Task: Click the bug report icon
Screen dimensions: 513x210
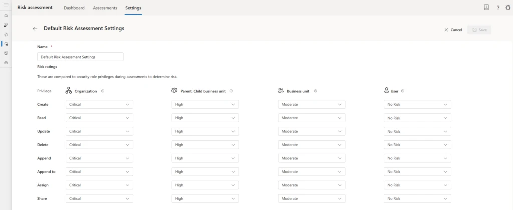Action: coord(507,8)
